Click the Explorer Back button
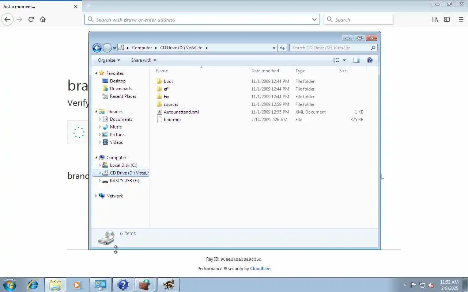Screen dimensions: 468x292 [x=97, y=48]
